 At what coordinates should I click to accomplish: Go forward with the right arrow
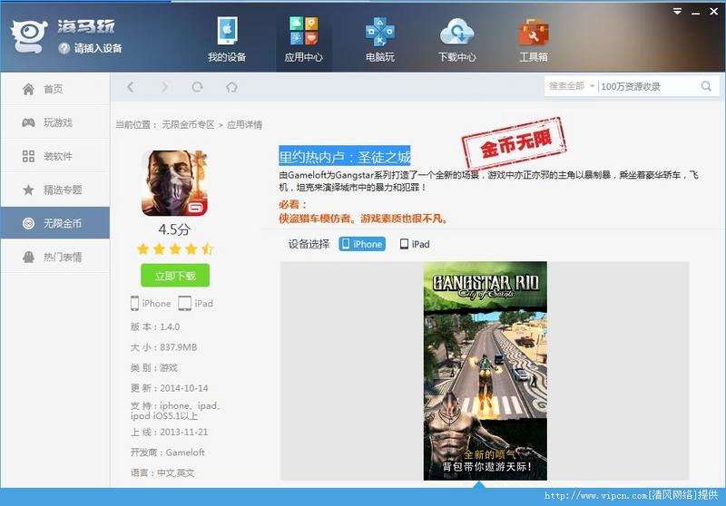click(x=164, y=86)
